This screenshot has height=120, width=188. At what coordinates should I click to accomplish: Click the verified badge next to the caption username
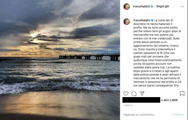[x=152, y=20]
